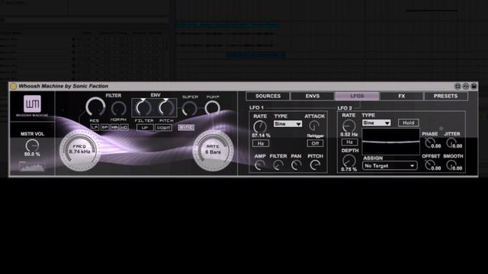Adjust the SUPER knob

[190, 109]
